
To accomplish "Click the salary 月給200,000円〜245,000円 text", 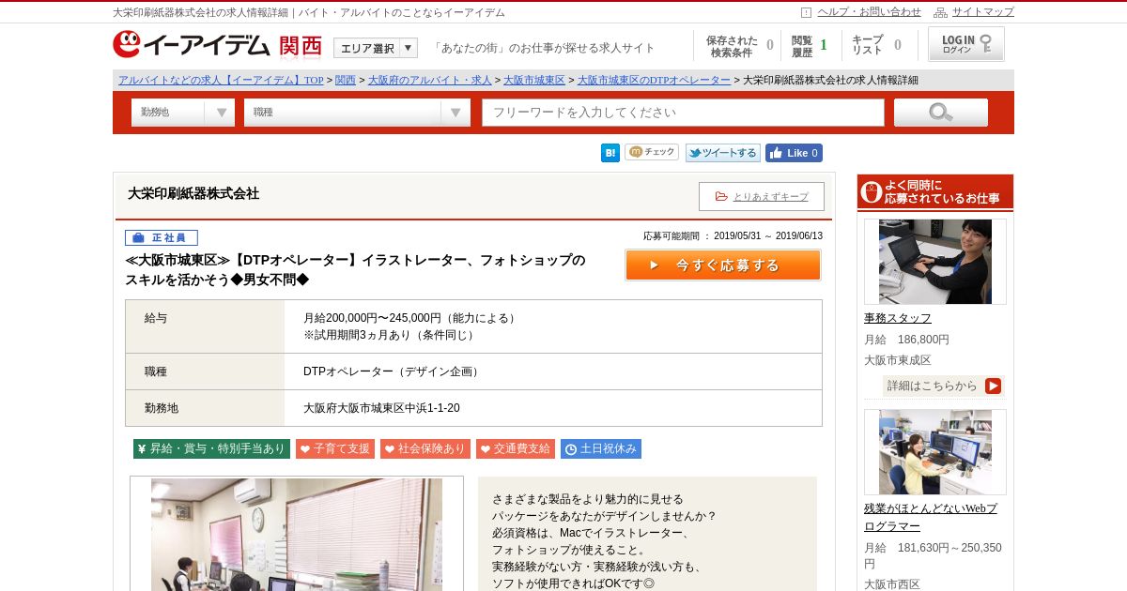I will pos(409,318).
